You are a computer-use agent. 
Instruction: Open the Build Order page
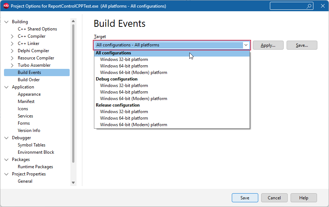(29, 80)
